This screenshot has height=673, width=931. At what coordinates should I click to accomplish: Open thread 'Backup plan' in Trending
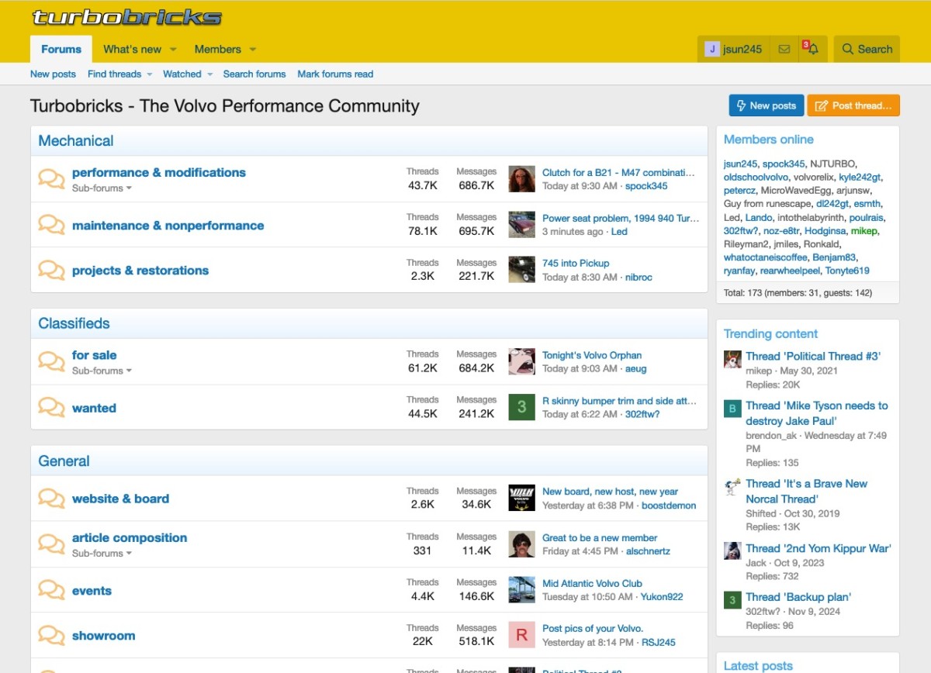(x=798, y=597)
